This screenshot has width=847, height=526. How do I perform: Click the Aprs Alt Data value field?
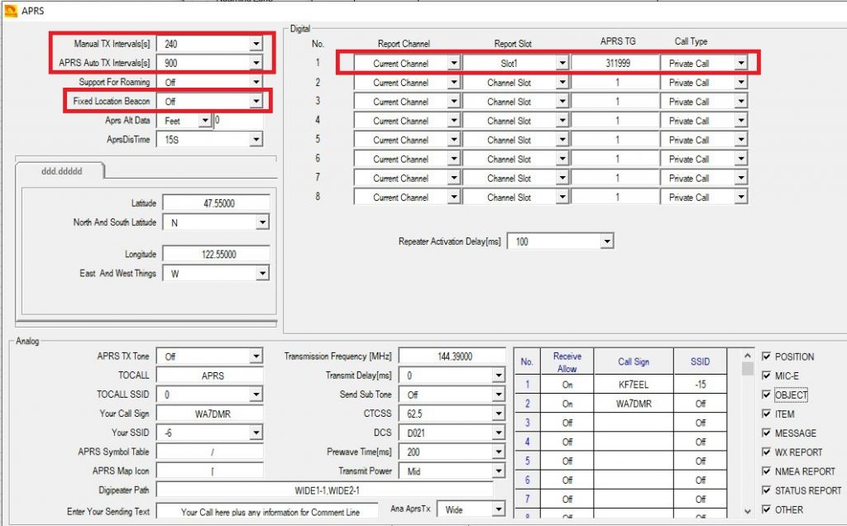coord(238,121)
